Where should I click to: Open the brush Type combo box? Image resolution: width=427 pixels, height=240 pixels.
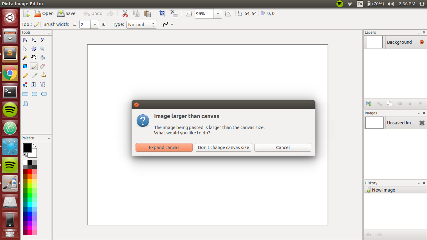[x=141, y=25]
